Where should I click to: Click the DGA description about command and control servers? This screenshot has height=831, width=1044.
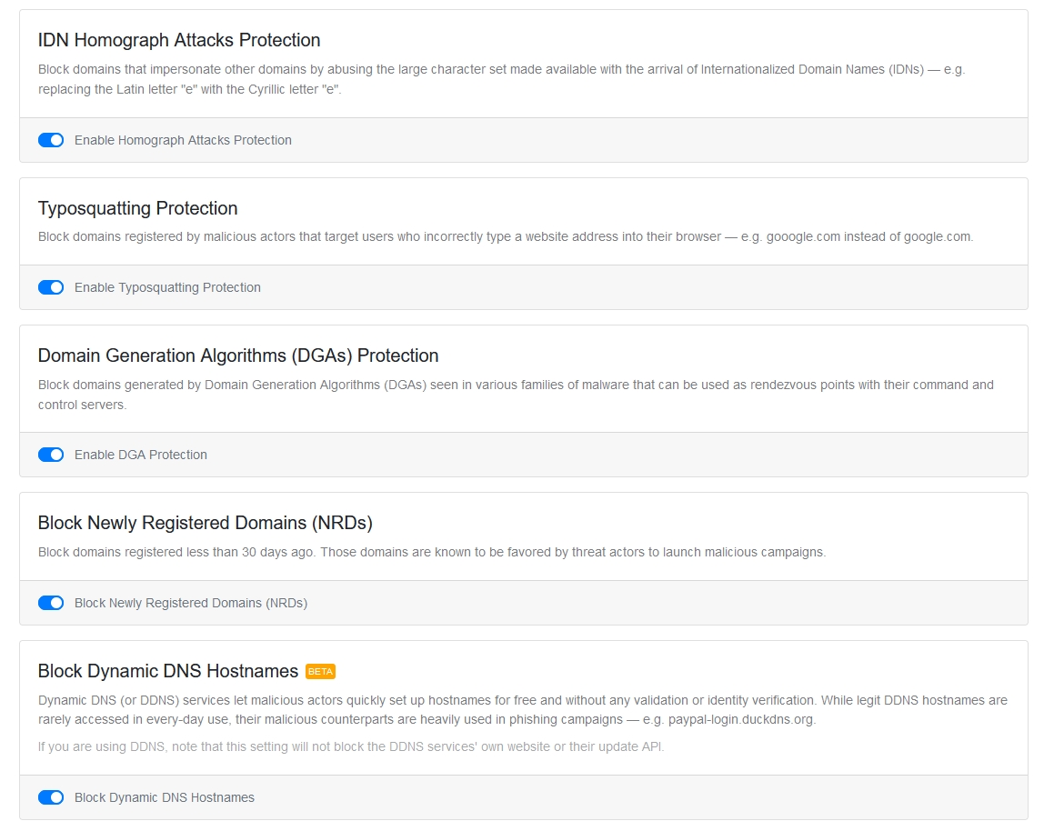(x=516, y=395)
